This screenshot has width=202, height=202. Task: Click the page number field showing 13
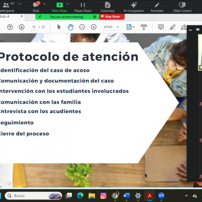pos(34,27)
